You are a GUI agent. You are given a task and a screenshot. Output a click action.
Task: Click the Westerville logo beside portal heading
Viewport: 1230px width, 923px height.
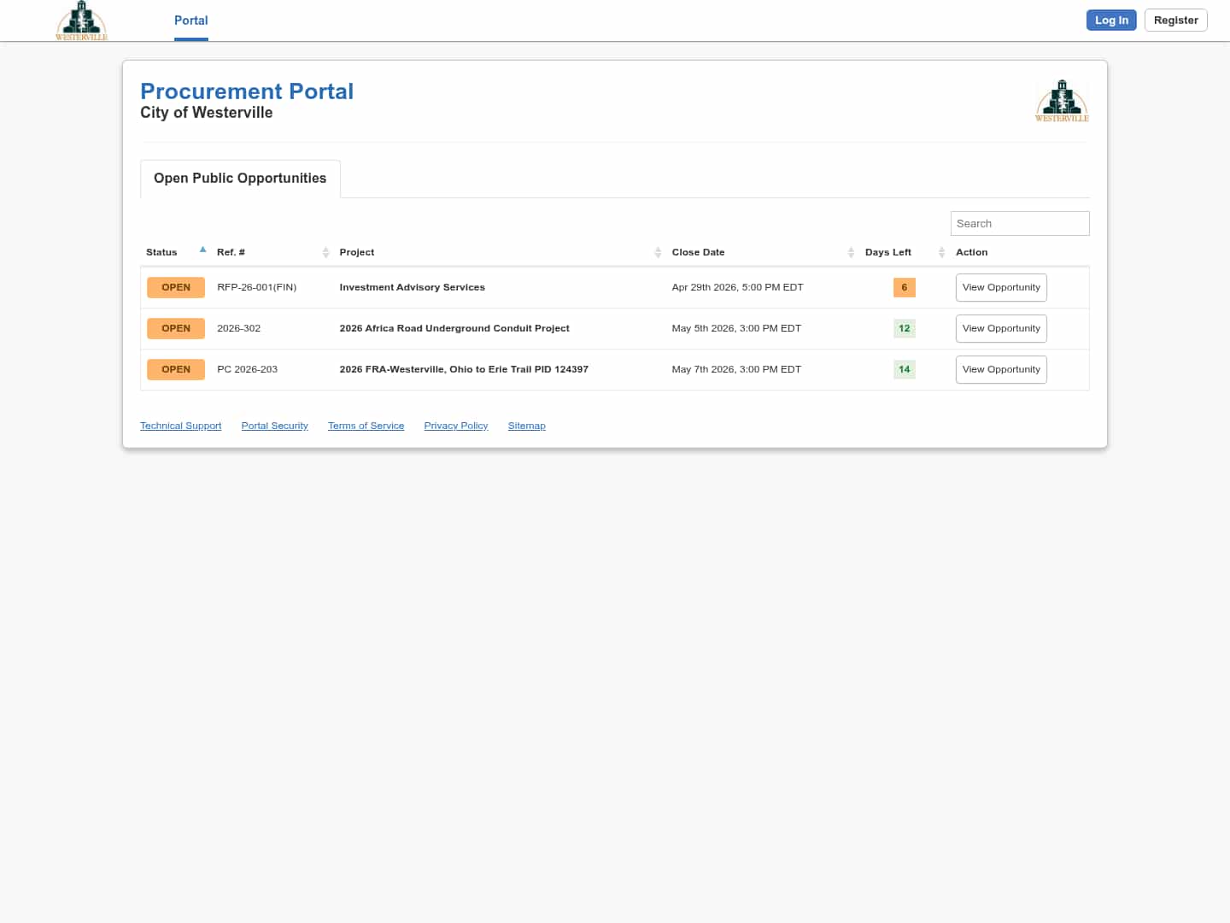click(1062, 101)
